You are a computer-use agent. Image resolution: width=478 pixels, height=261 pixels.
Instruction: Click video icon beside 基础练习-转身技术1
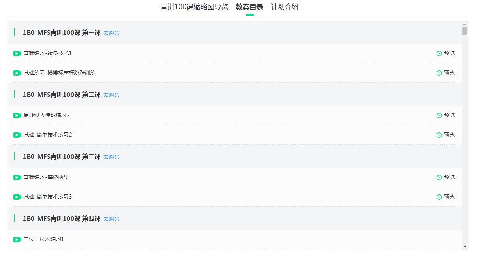pos(17,54)
